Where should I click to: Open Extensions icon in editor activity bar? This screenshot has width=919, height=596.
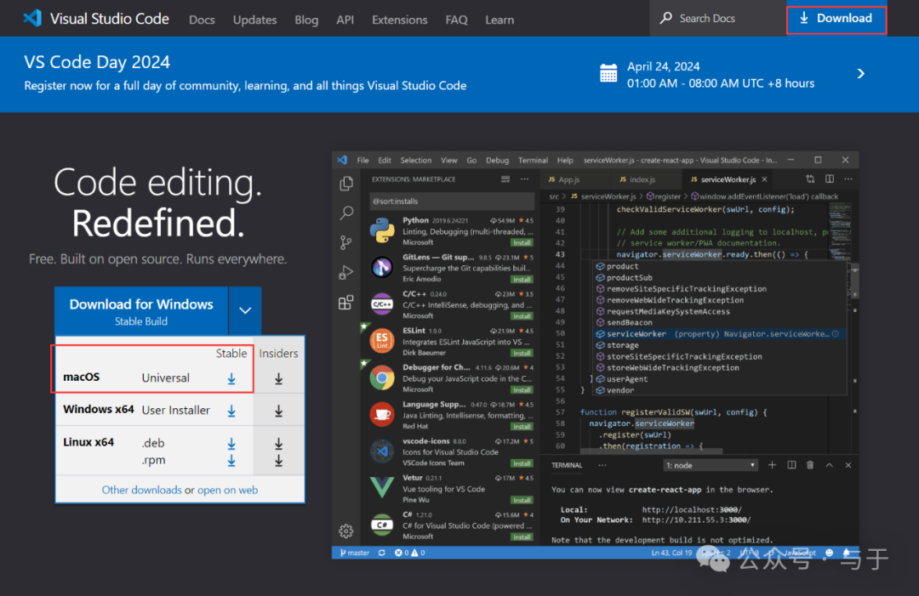(346, 303)
